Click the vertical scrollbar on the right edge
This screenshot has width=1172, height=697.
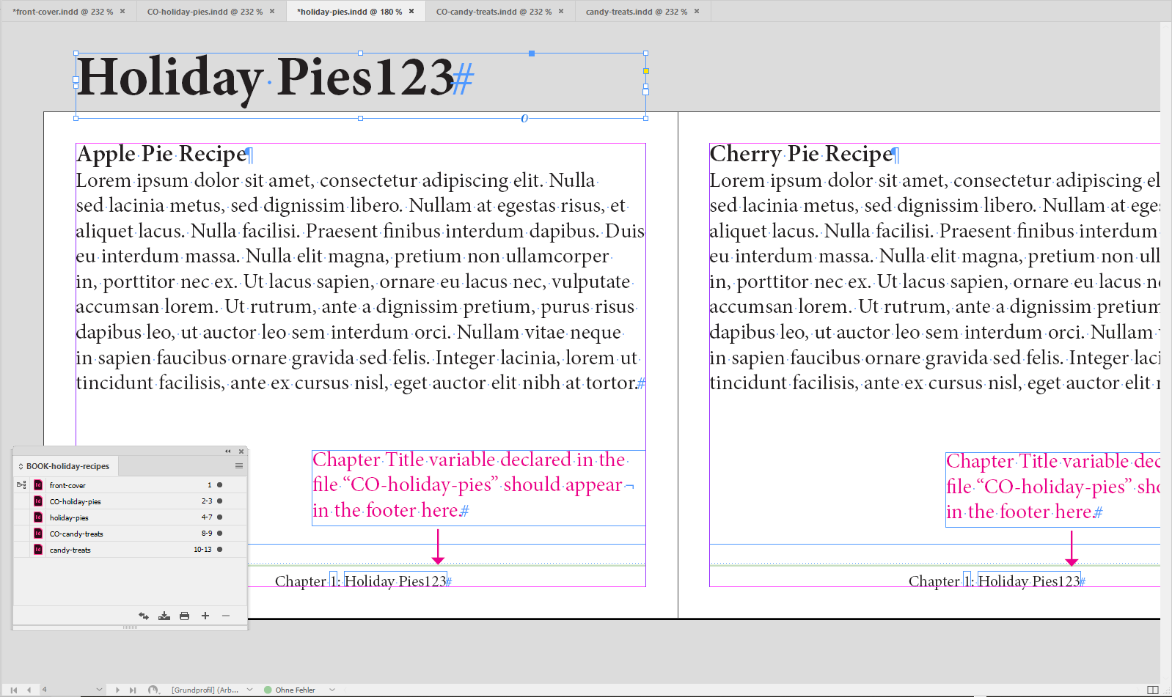coord(1166,352)
